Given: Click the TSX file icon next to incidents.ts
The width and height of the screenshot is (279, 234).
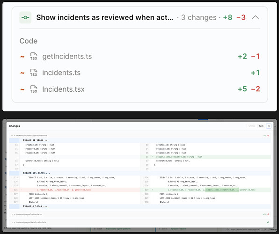Looking at the screenshot, I should tap(34, 73).
